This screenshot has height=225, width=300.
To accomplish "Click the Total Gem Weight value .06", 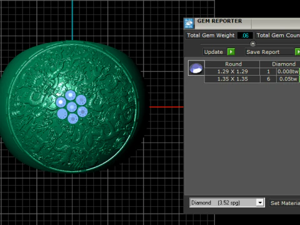I will [245, 36].
